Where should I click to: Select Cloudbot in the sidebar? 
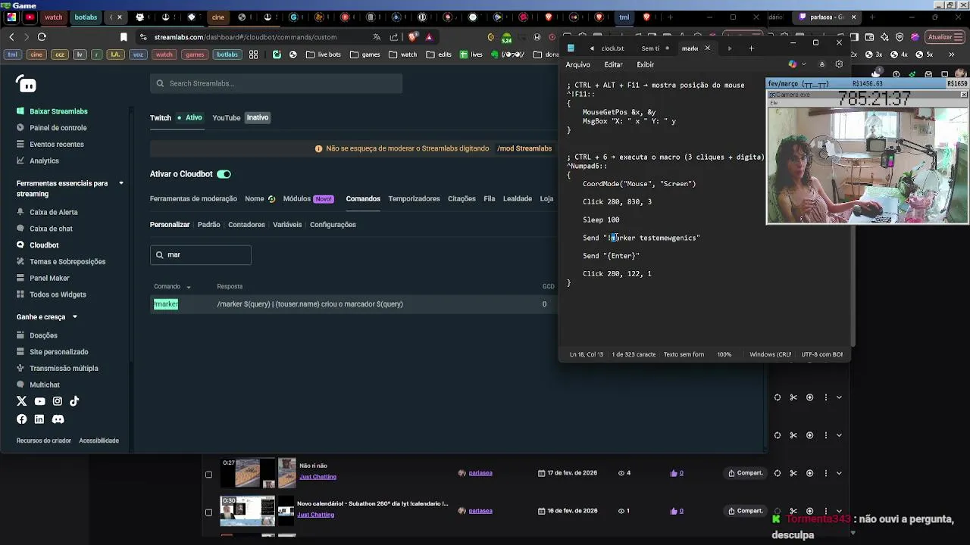pyautogui.click(x=44, y=245)
